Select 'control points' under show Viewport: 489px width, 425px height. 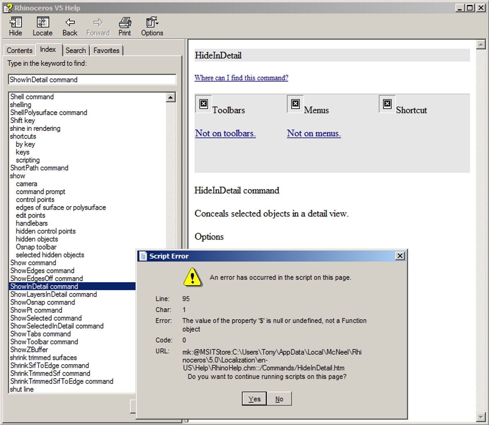pos(35,199)
